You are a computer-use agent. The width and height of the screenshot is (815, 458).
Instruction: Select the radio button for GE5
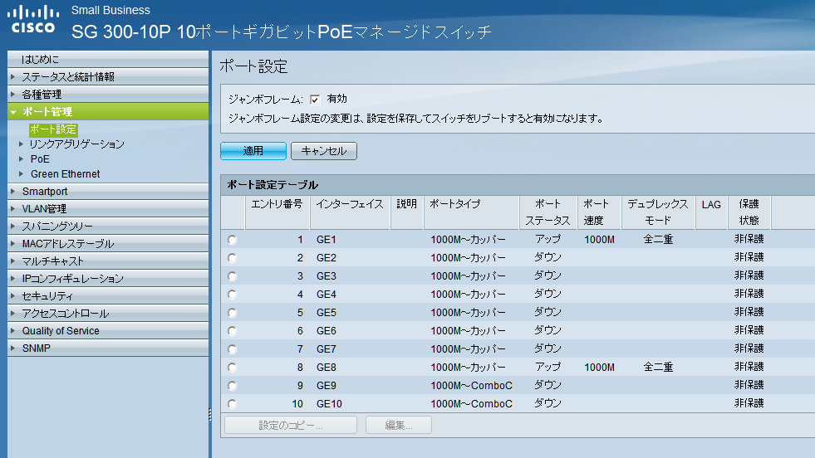(x=232, y=313)
